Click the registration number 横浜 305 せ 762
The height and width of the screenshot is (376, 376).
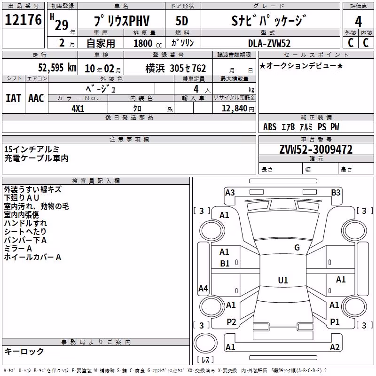175,69
